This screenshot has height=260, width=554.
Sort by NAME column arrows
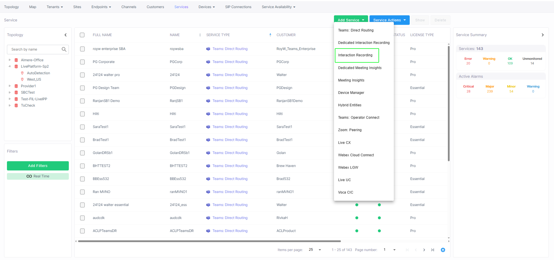[x=200, y=35]
